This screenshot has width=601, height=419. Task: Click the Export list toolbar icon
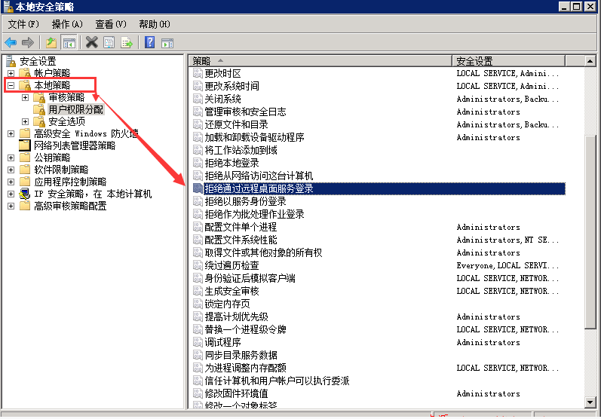pos(127,42)
